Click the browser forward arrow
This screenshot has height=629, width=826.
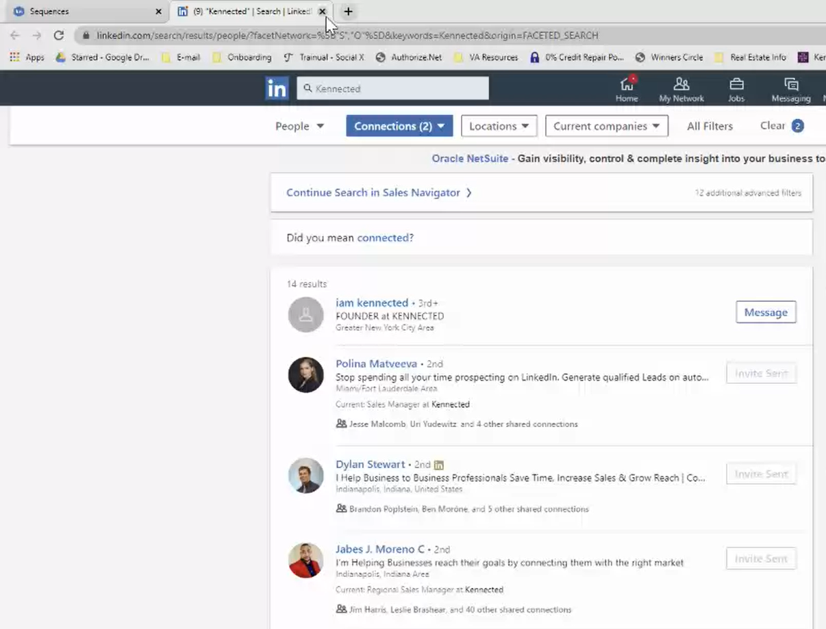click(x=37, y=35)
